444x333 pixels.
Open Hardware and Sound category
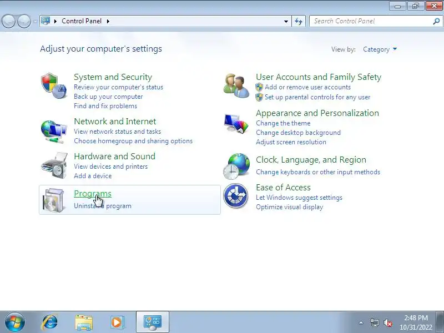[x=115, y=157]
